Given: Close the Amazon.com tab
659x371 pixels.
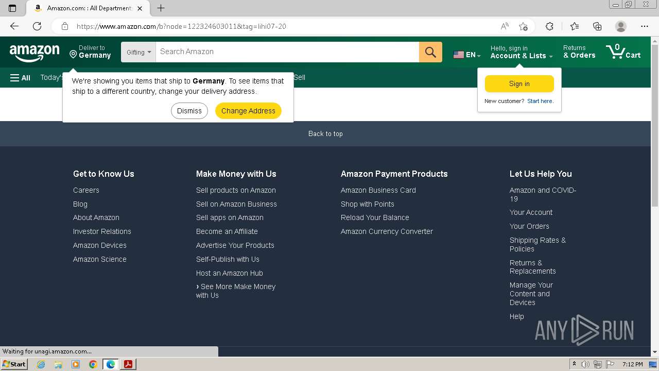Looking at the screenshot, I should coord(140,8).
